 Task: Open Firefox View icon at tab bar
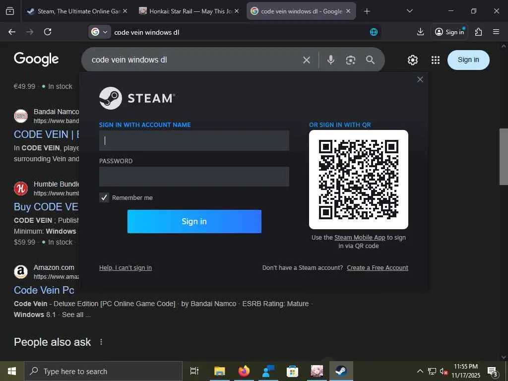pyautogui.click(x=10, y=11)
